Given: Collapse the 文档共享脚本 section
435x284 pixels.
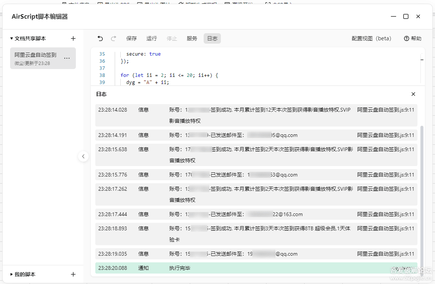Looking at the screenshot, I should tap(28, 38).
